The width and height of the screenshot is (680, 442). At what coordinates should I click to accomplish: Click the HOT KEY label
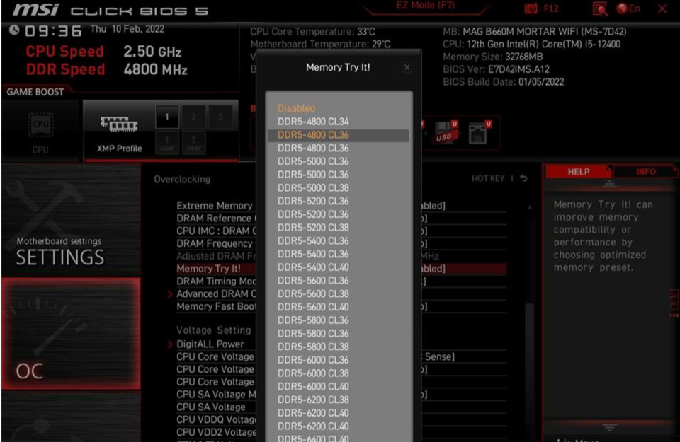pos(488,178)
